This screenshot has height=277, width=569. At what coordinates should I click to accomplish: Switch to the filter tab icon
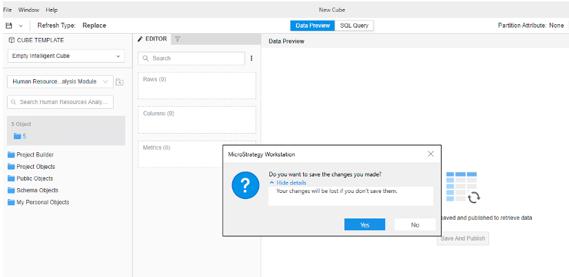177,40
